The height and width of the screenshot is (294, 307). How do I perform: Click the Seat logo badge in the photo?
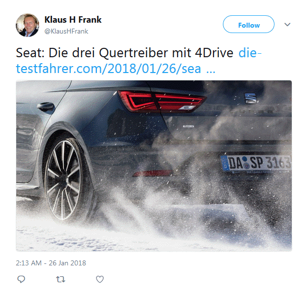click(250, 98)
